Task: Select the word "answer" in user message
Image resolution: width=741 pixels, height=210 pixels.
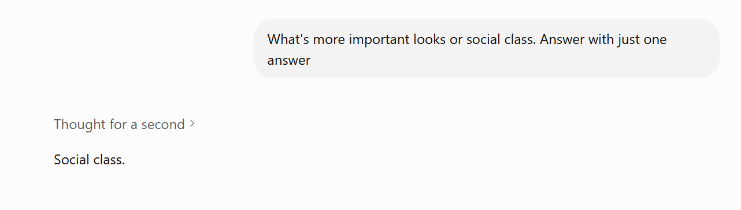Action: (289, 61)
